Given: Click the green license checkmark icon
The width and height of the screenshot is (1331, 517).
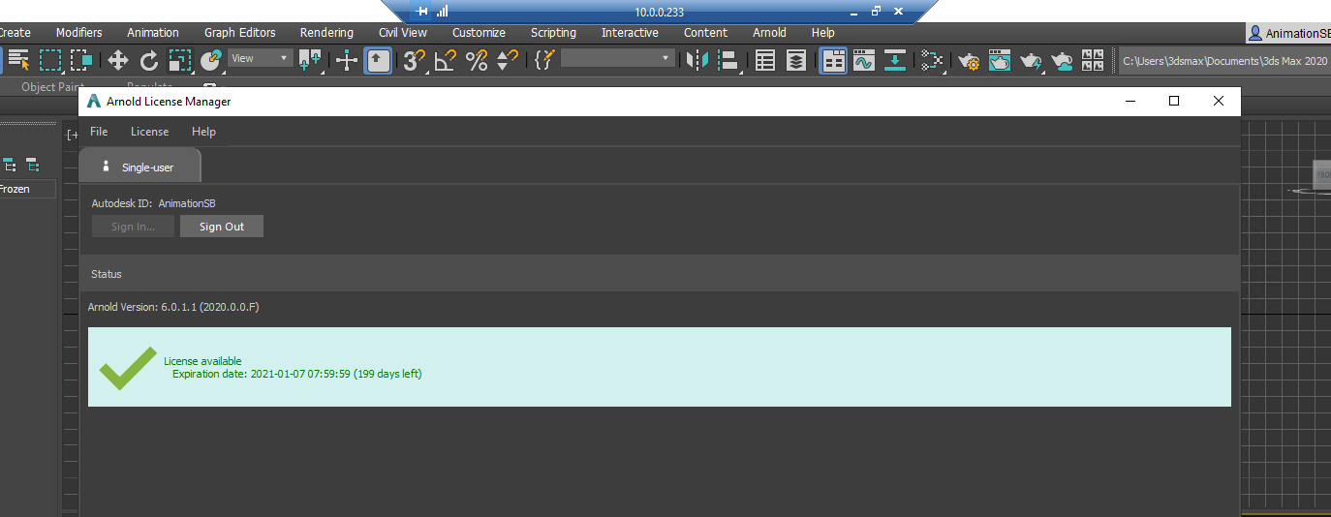Looking at the screenshot, I should point(128,368).
